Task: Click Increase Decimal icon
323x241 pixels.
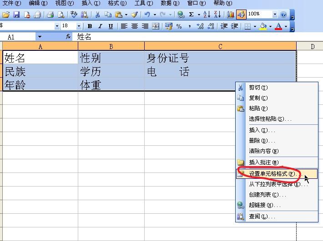Action: tap(200, 26)
